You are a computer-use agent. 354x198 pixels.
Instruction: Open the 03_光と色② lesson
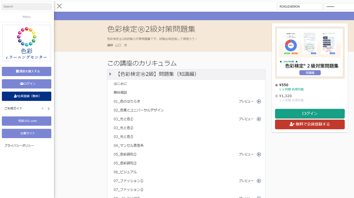tap(124, 128)
